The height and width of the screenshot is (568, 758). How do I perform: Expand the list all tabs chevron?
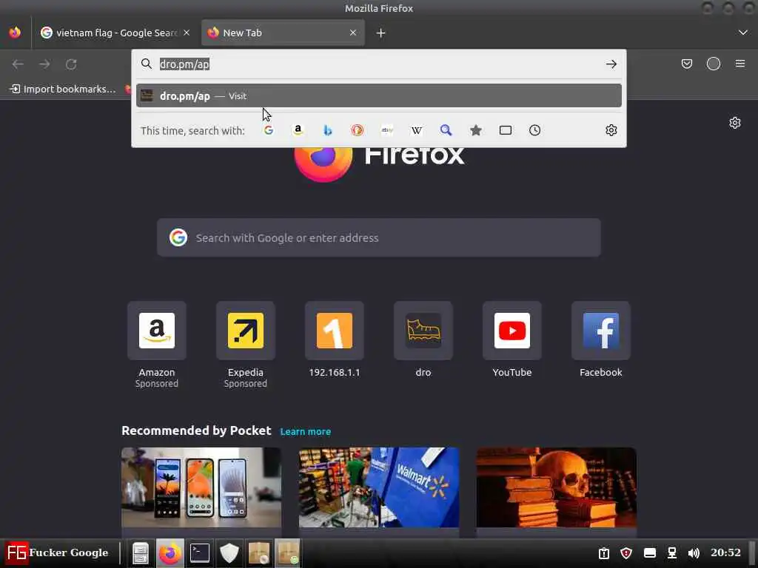tap(743, 33)
